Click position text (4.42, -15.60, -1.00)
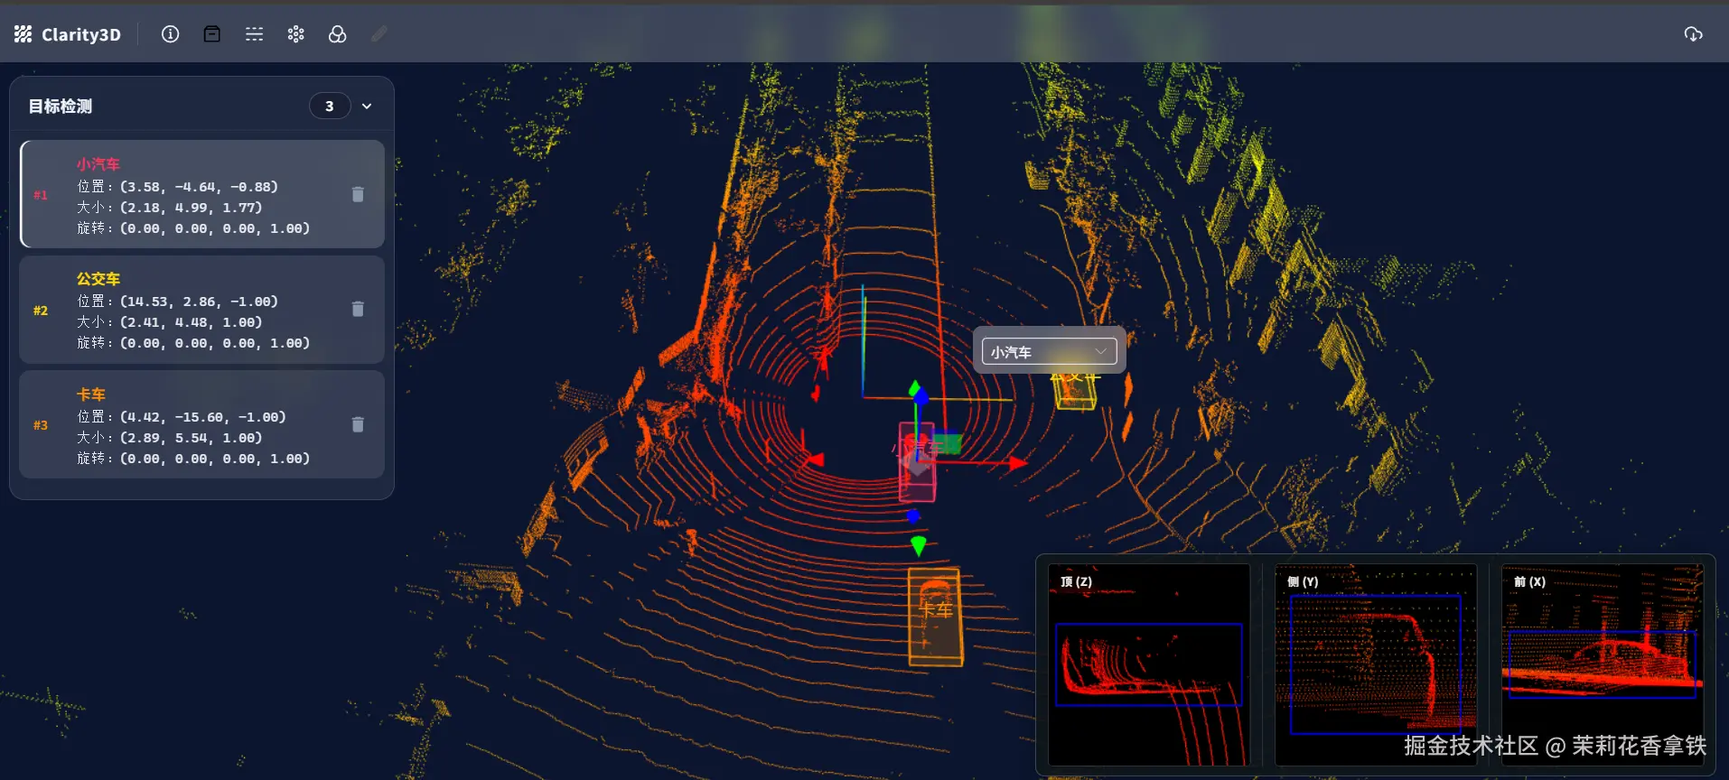The width and height of the screenshot is (1729, 780). (203, 417)
